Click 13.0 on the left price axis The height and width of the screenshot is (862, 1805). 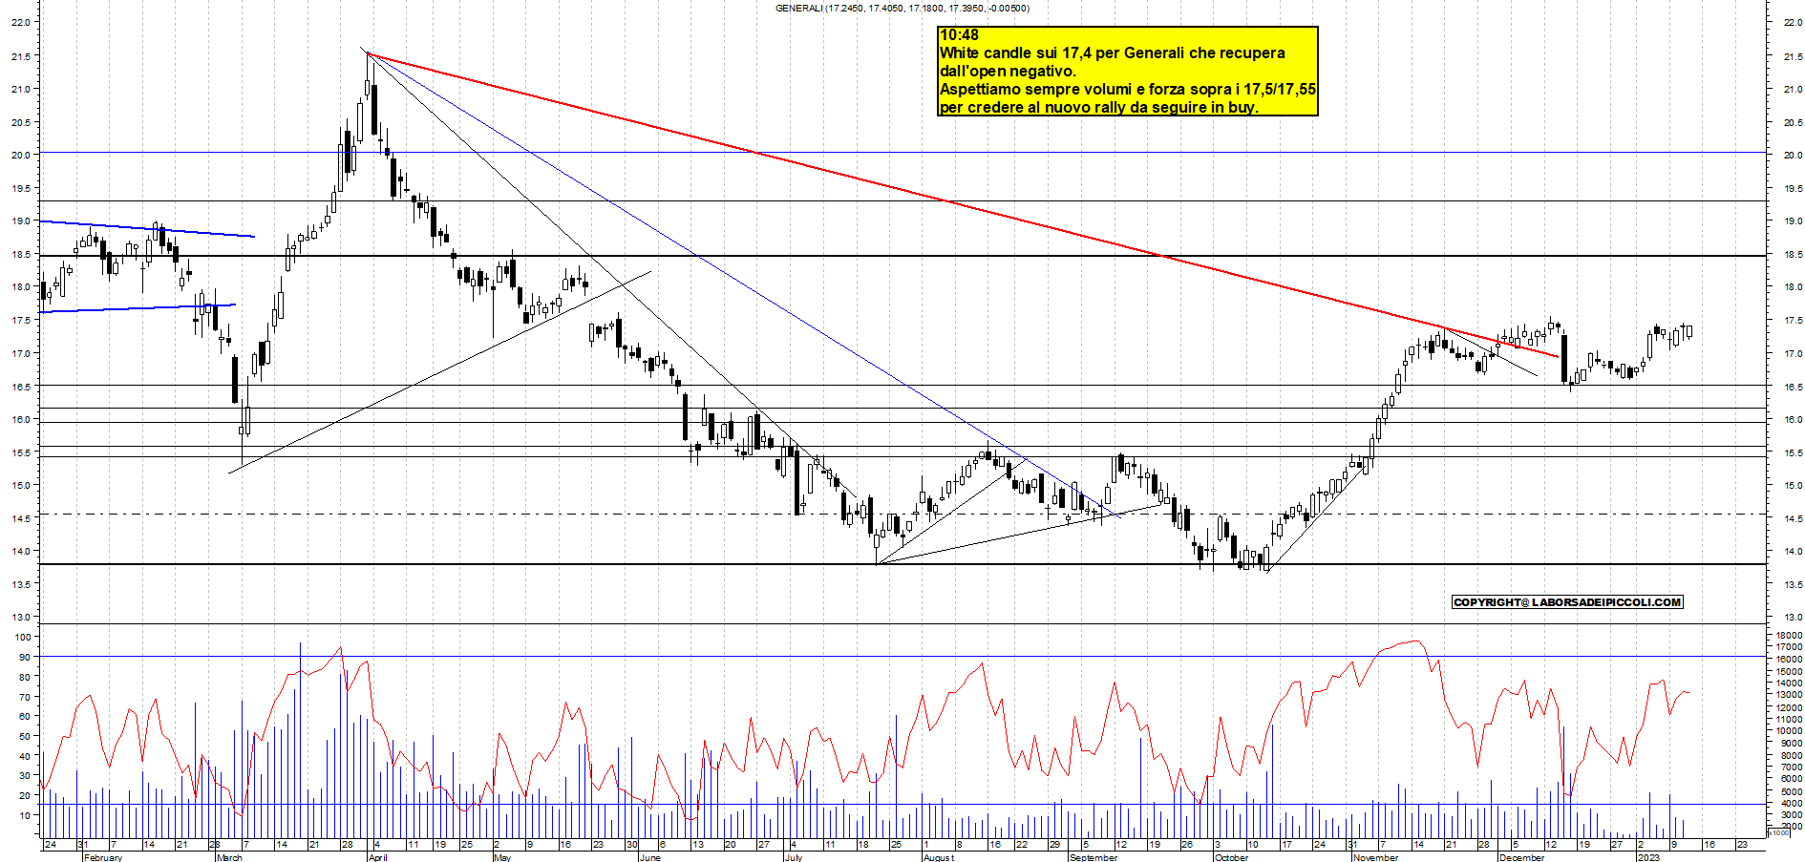pyautogui.click(x=19, y=618)
